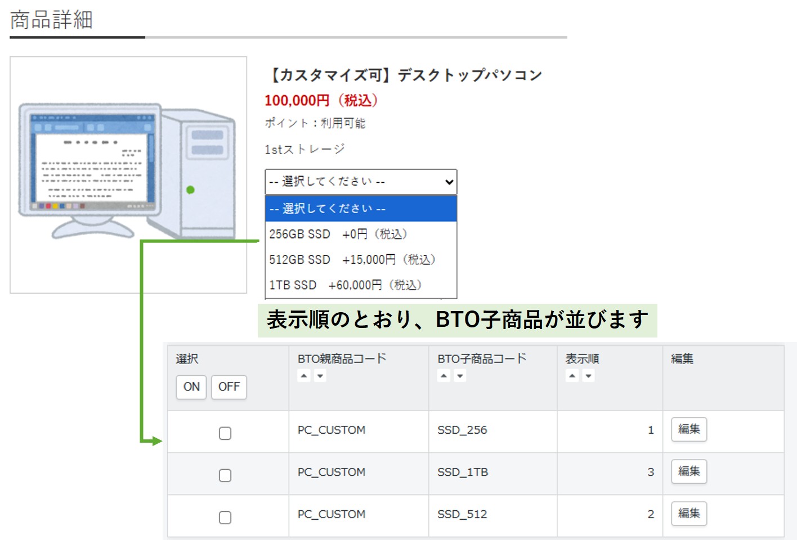Choose the highlighted 選択してください option
Viewport: 797px width, 540px height.
pos(361,209)
